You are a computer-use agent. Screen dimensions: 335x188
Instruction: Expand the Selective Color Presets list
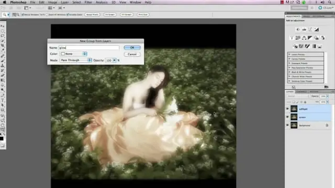(289, 81)
